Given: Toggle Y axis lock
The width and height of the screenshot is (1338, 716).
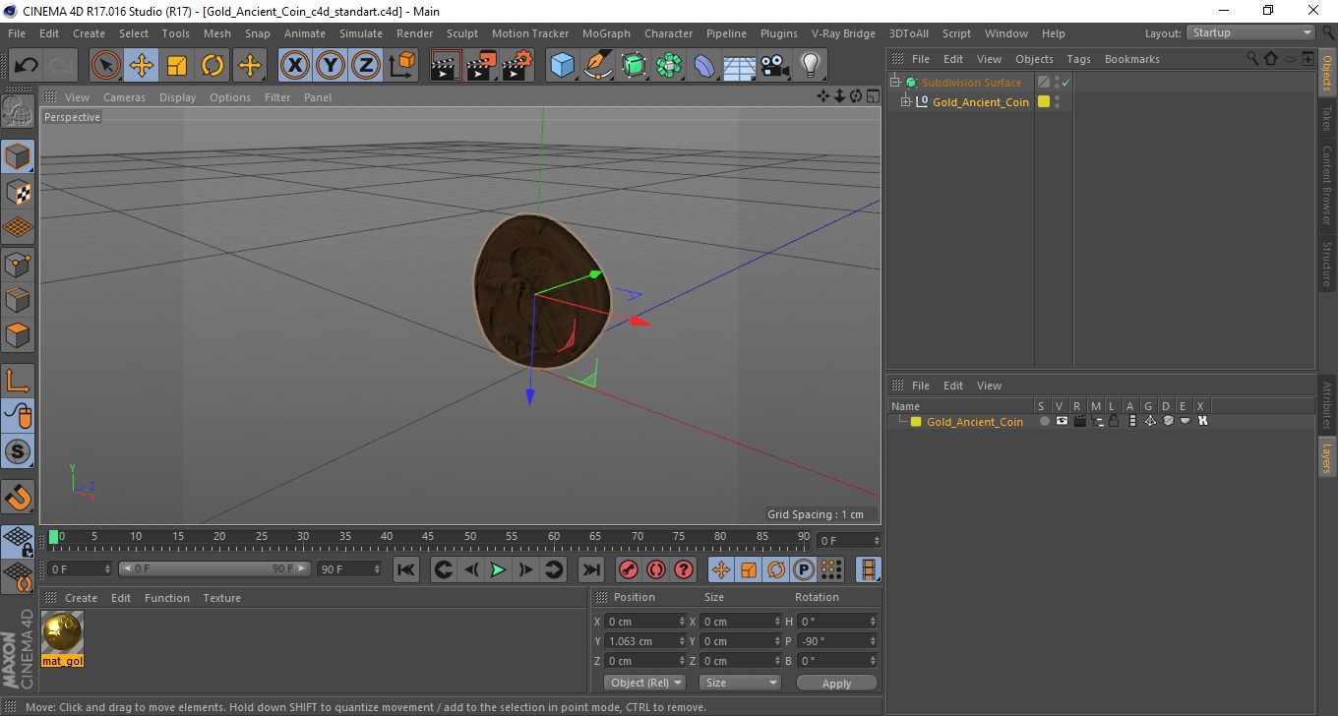Looking at the screenshot, I should [331, 66].
